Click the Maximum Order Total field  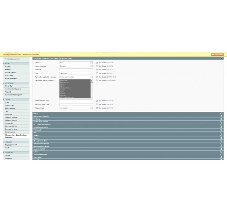(x=76, y=104)
